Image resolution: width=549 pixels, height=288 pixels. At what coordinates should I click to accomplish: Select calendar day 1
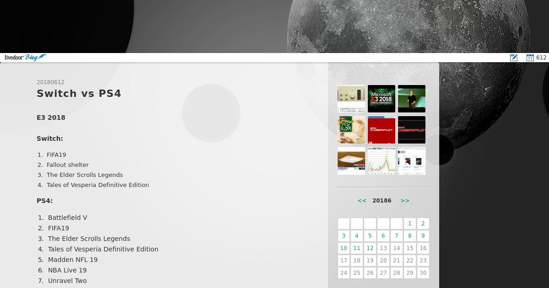tap(409, 224)
